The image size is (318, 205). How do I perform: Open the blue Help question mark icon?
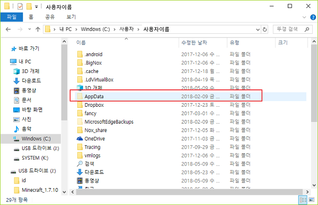coord(313,17)
